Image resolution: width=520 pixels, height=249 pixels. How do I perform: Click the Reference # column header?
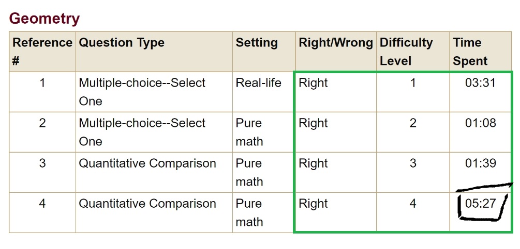click(42, 52)
